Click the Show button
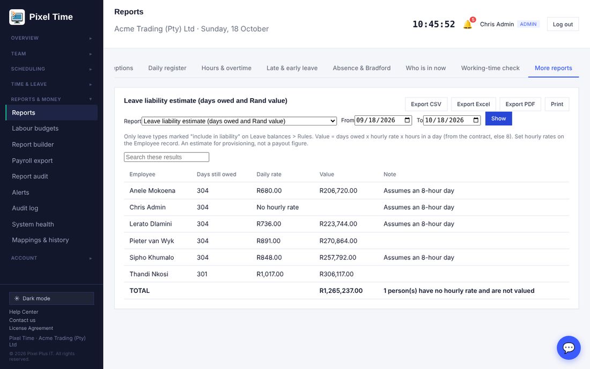This screenshot has width=590, height=369. (x=499, y=119)
